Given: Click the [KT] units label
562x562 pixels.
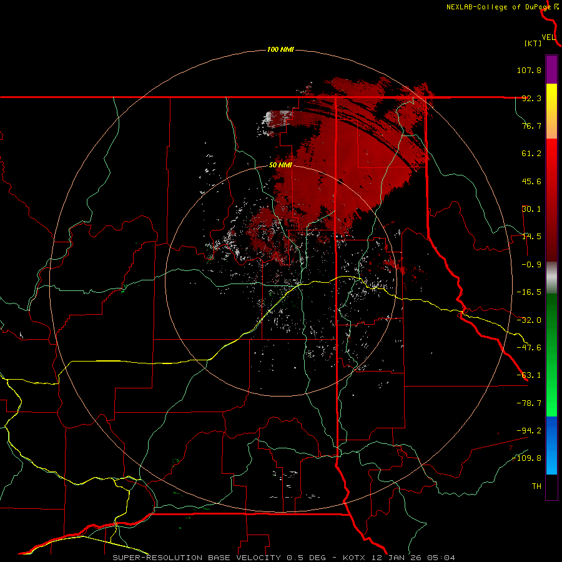Looking at the screenshot, I should coord(533,43).
